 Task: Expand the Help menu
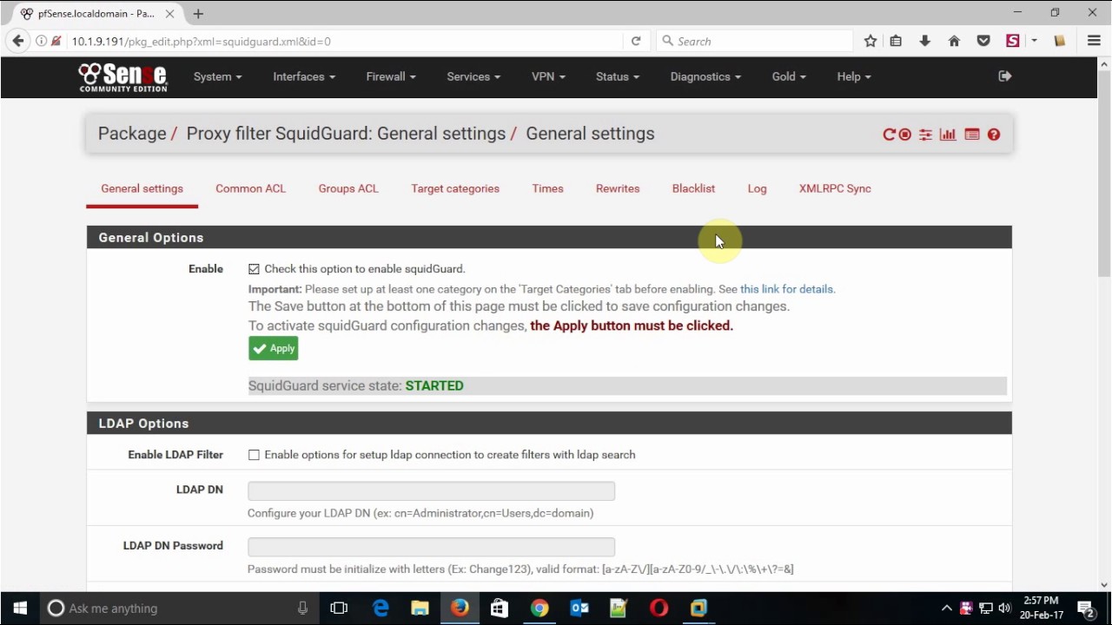click(854, 76)
